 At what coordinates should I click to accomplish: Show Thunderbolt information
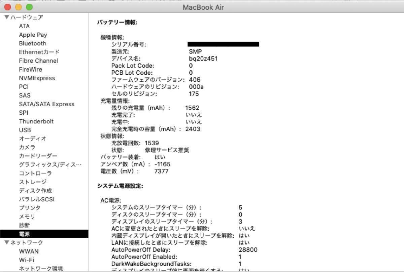click(x=36, y=121)
